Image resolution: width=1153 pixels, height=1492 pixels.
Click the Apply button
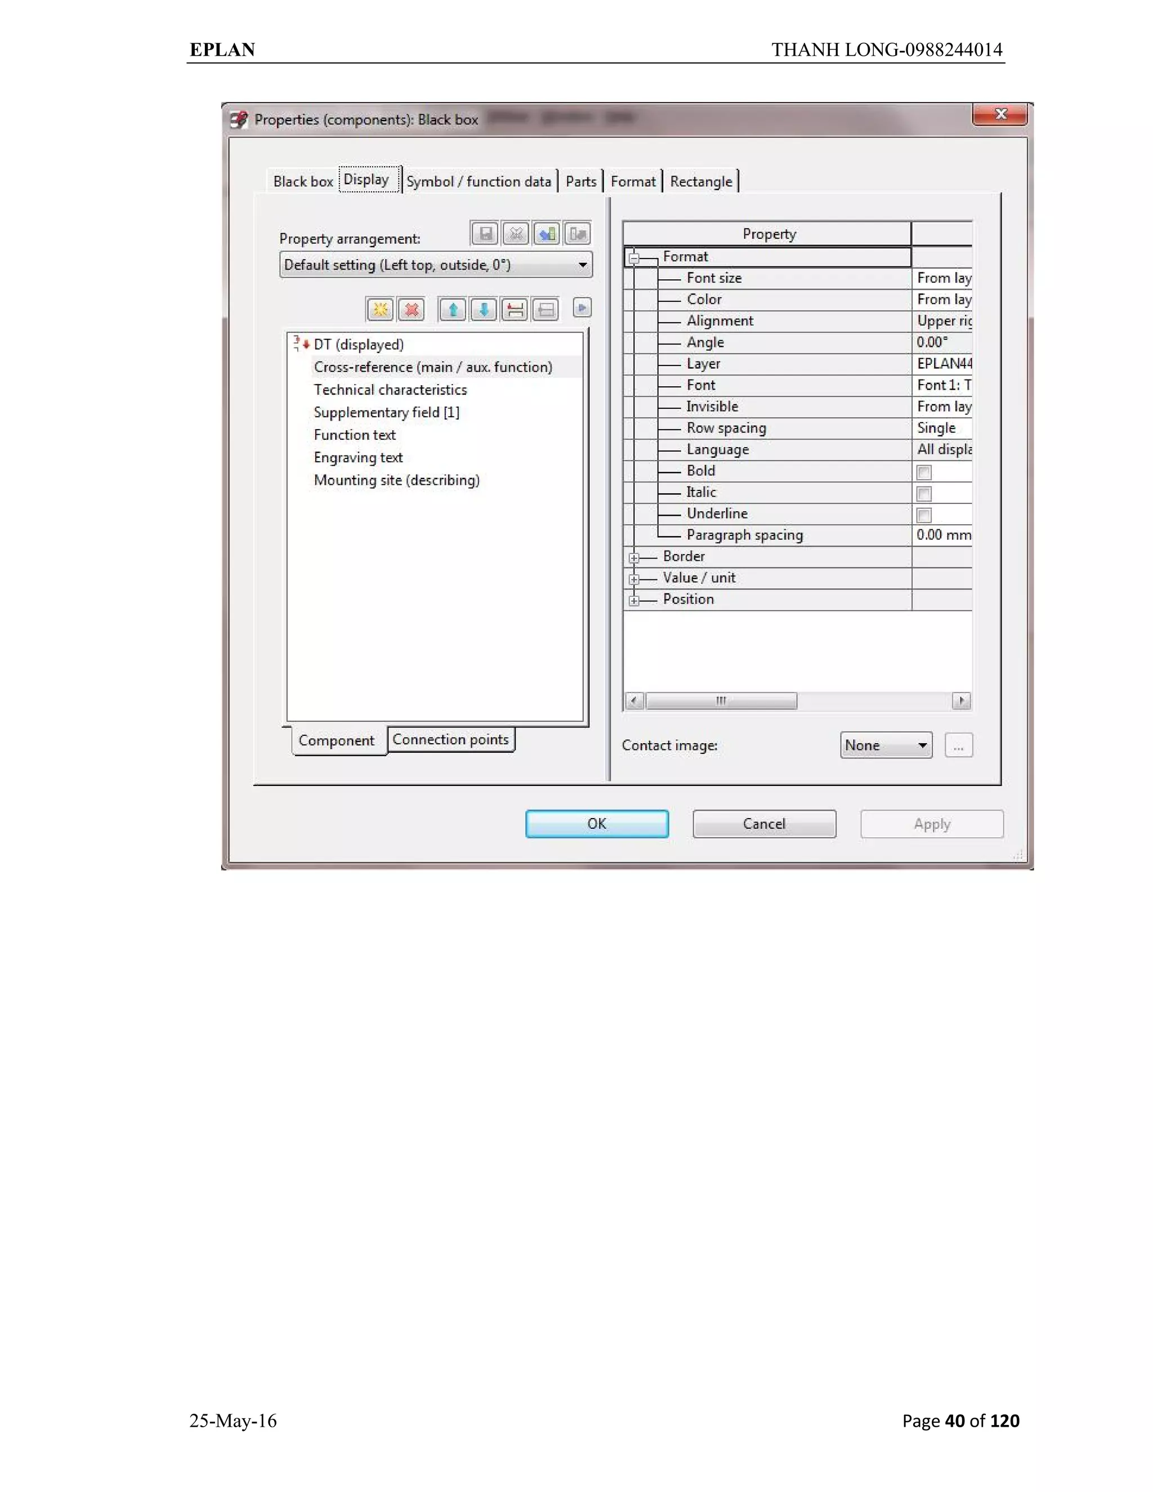tap(932, 824)
